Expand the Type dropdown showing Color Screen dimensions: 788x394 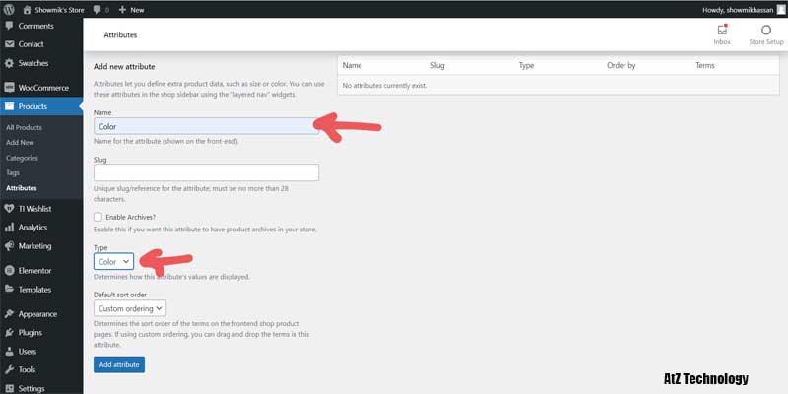point(113,261)
